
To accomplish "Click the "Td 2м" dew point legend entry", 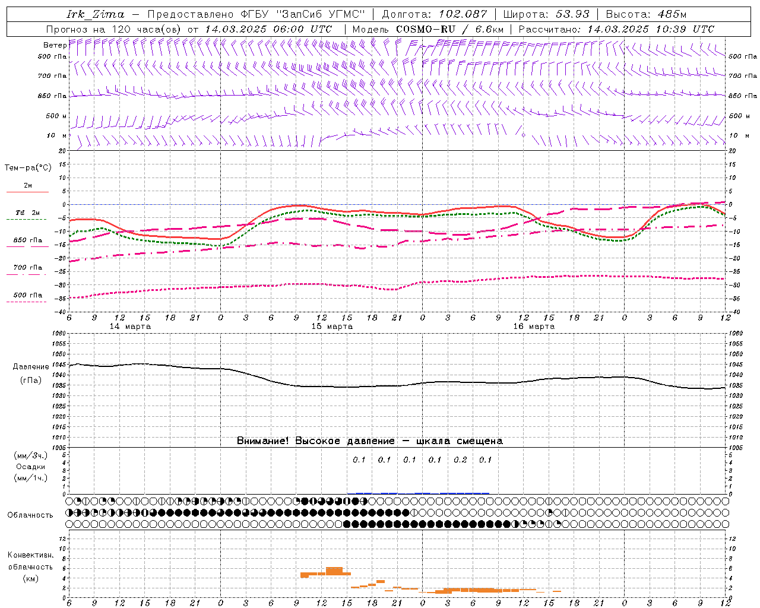I will 28,213.
